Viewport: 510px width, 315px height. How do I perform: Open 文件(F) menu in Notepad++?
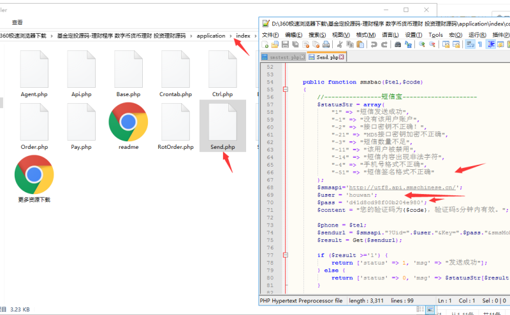click(x=270, y=35)
